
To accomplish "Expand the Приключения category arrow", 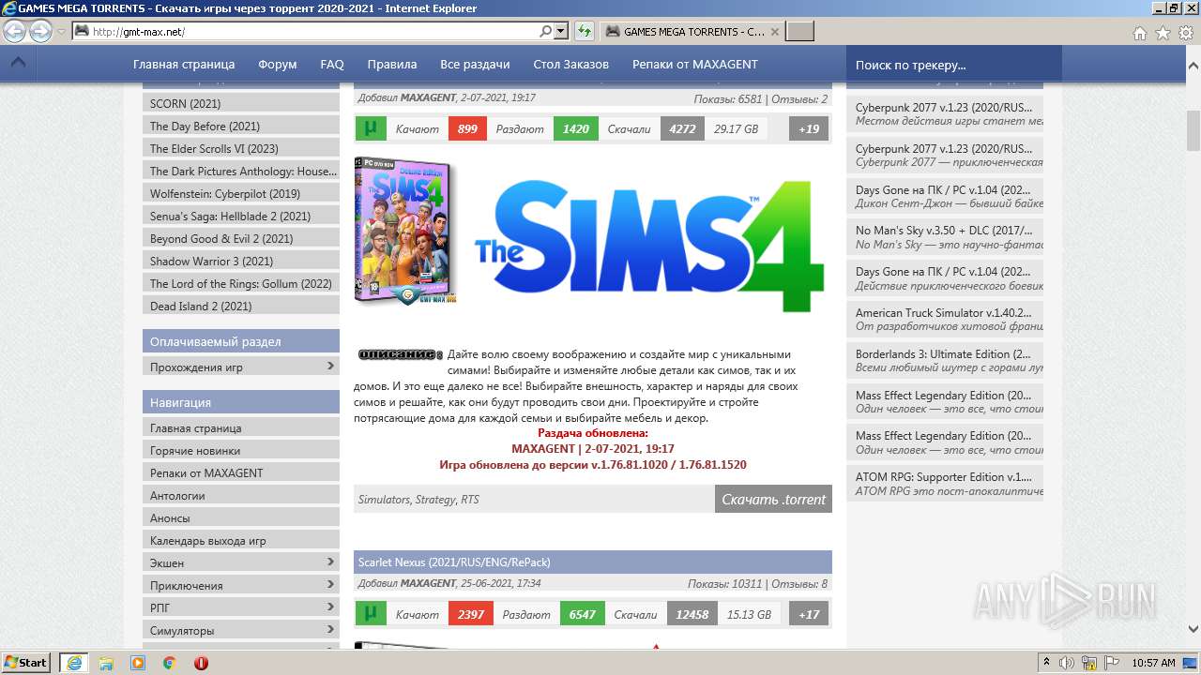I will [330, 584].
